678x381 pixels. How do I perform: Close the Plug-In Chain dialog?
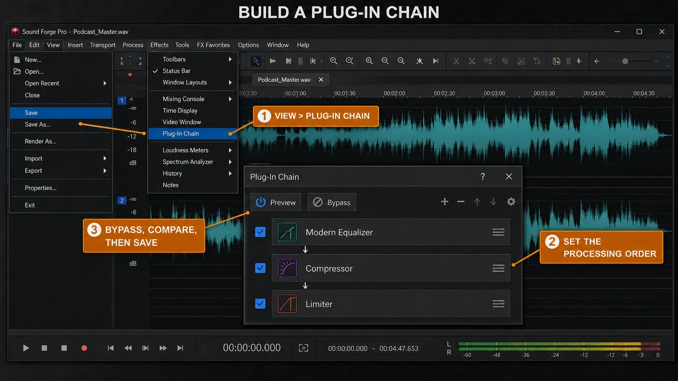[509, 177]
